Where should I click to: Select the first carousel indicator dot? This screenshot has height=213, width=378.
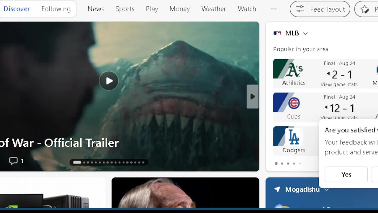[x=77, y=162]
